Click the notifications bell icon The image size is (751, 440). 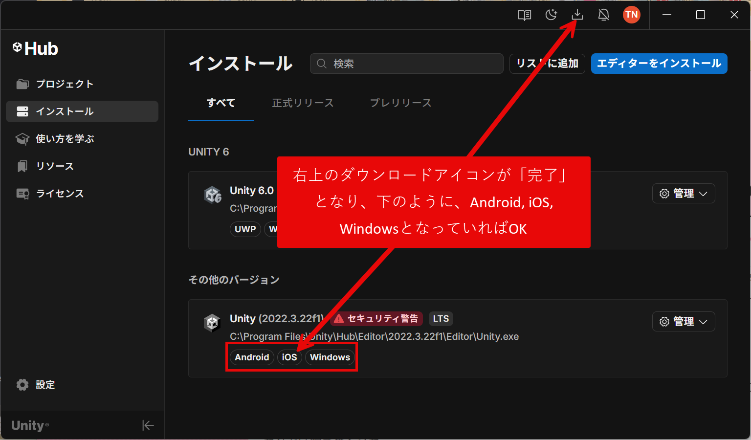[604, 15]
